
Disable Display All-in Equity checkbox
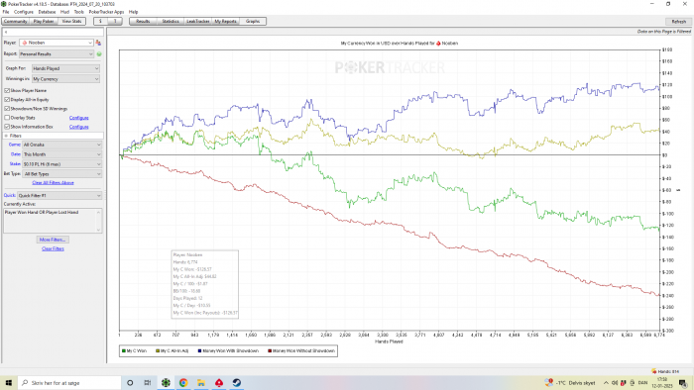[7, 100]
